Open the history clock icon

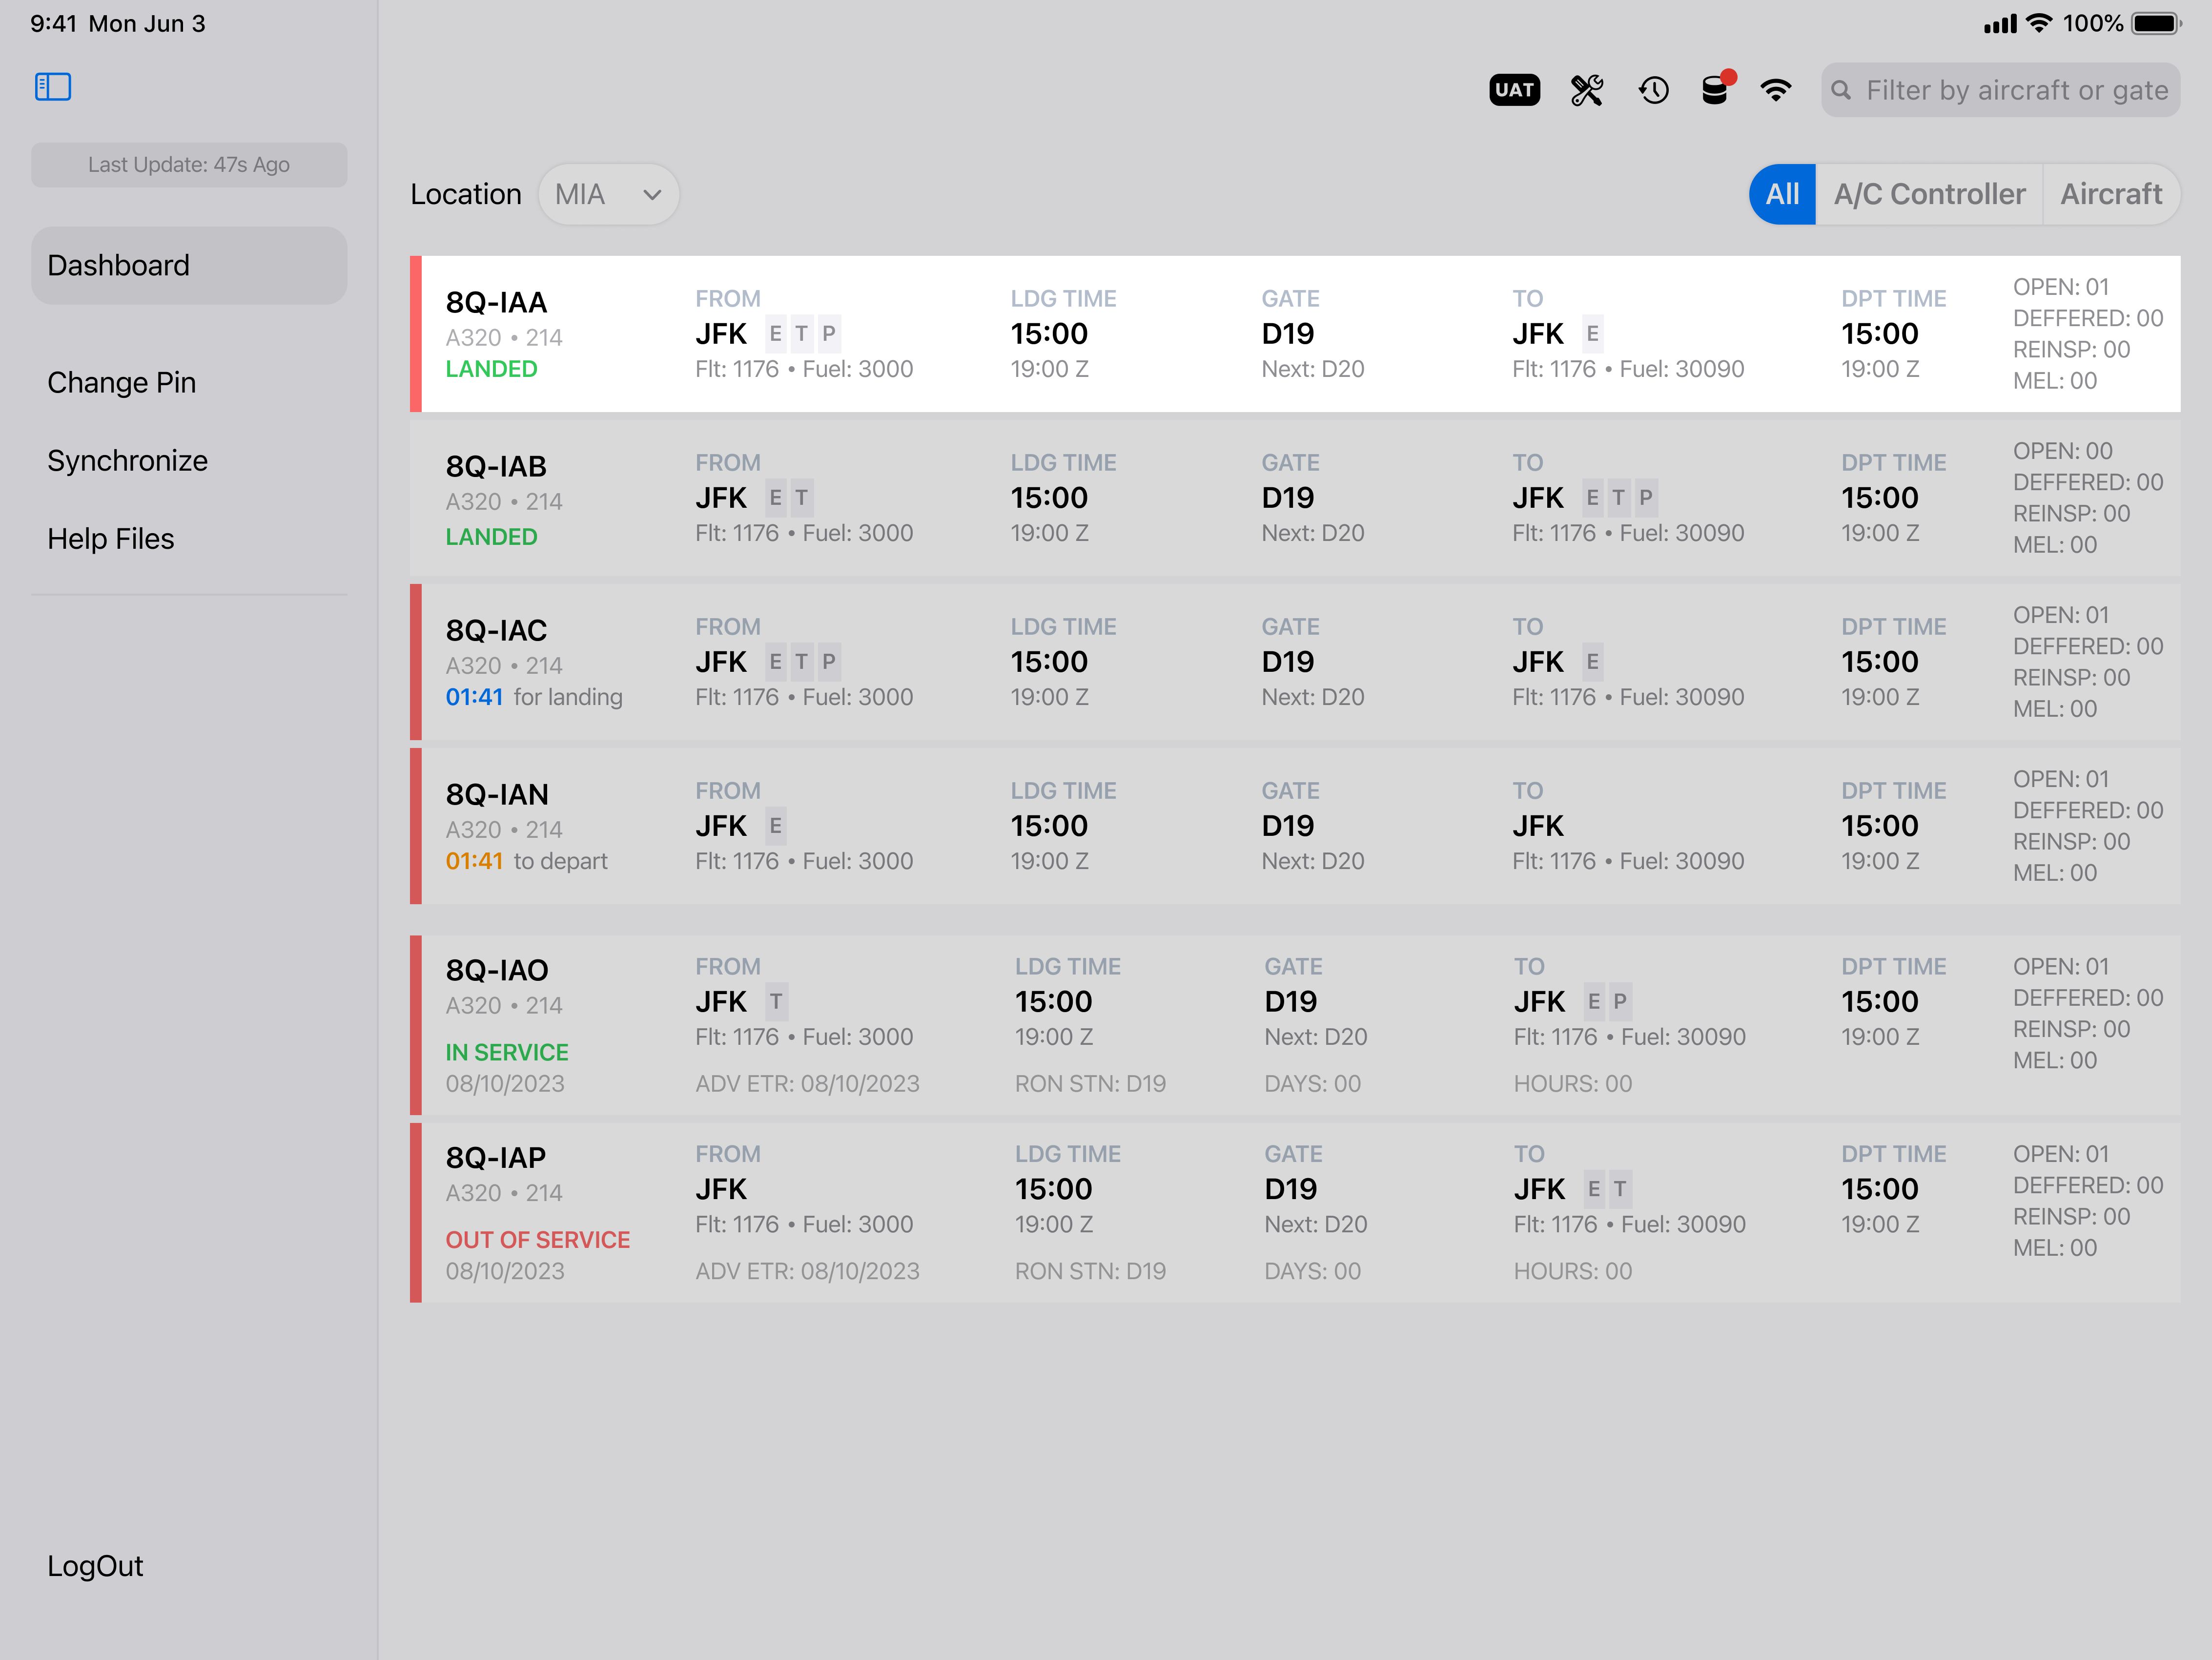1653,90
